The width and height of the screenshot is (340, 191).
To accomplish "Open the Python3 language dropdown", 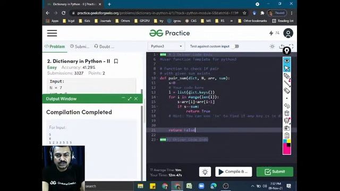I will [166, 46].
